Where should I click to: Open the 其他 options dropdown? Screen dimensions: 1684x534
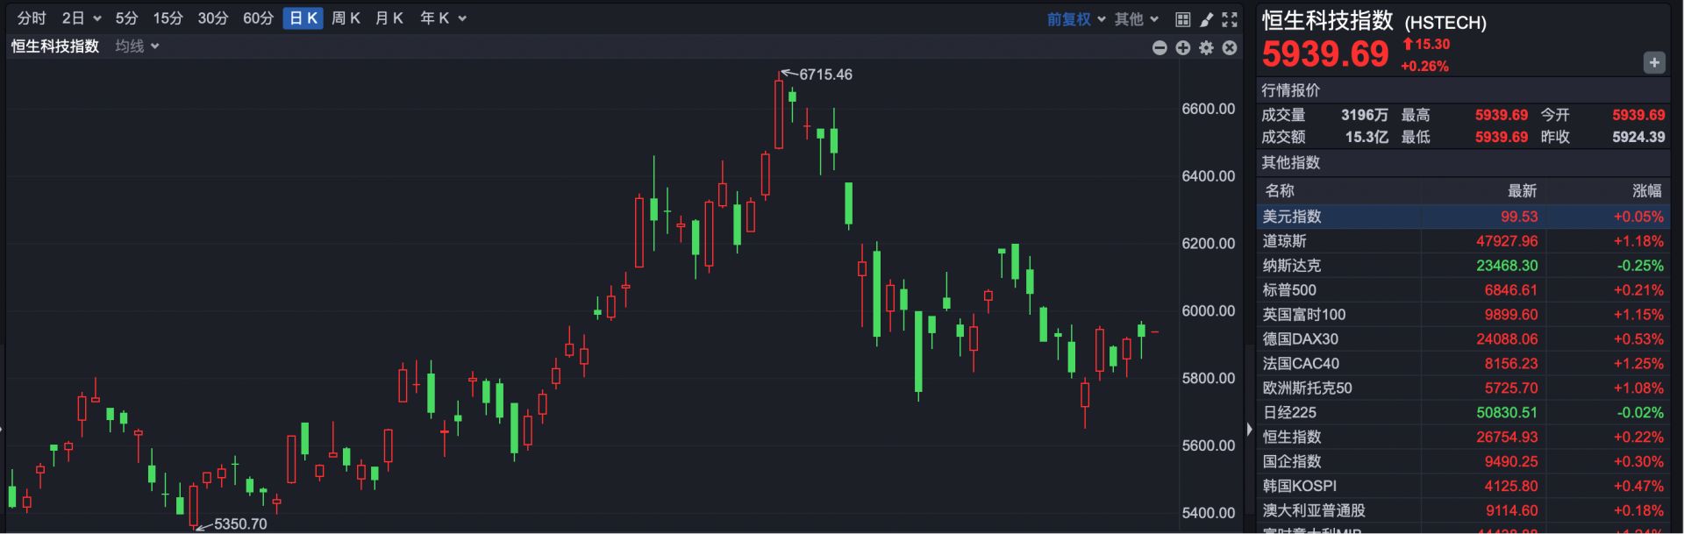(1136, 19)
